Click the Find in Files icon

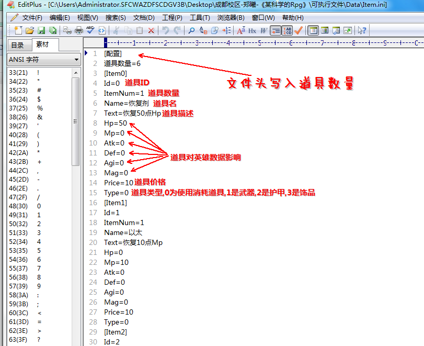tap(215, 30)
